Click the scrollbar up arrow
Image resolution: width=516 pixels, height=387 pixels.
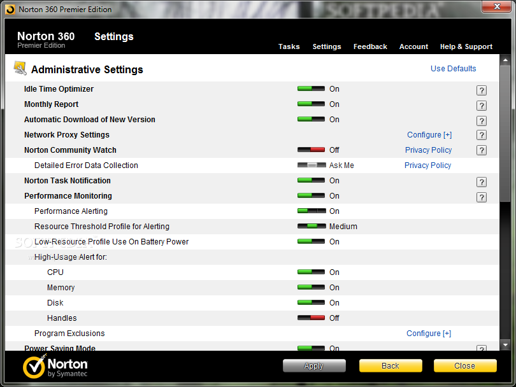pos(505,60)
